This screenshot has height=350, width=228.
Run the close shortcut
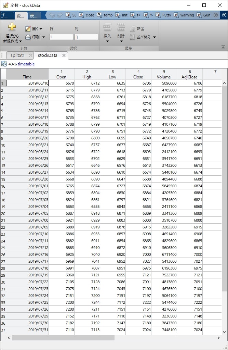(86, 15)
